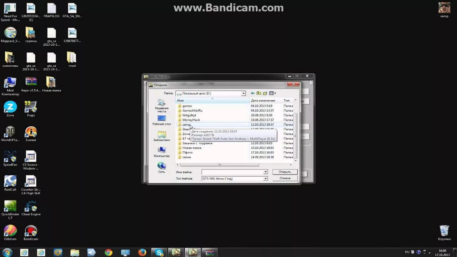
Task: Click the Имя файла input field
Action: point(232,172)
